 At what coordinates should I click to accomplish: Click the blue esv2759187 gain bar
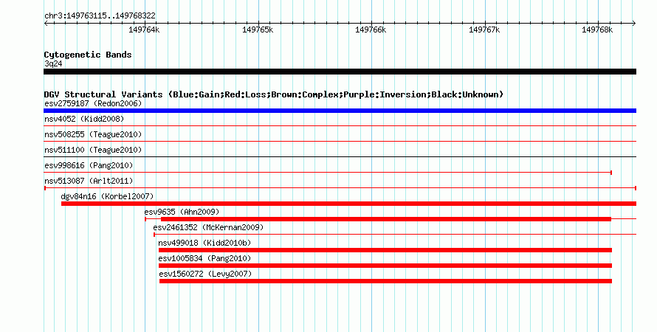click(340, 111)
